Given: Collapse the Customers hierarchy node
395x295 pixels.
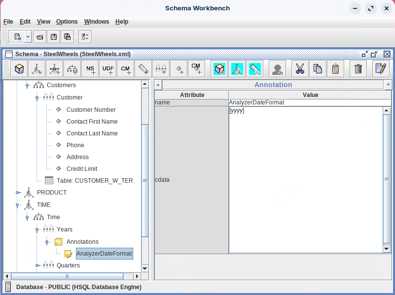Looking at the screenshot, I should [28, 86].
